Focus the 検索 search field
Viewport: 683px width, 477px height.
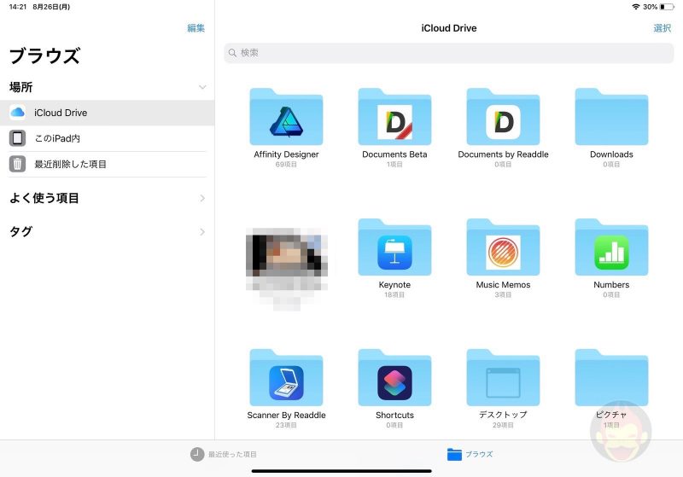449,53
